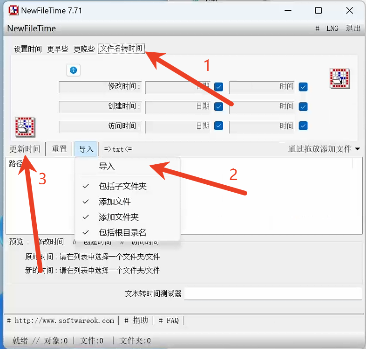Click the 访问时间 时间 input field
The image size is (366, 349).
point(262,127)
